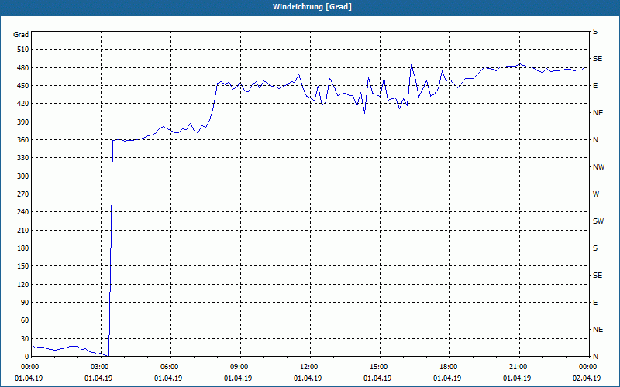Image resolution: width=620 pixels, height=387 pixels.
Task: Click the 180 y-axis tick label
Action: [24, 248]
